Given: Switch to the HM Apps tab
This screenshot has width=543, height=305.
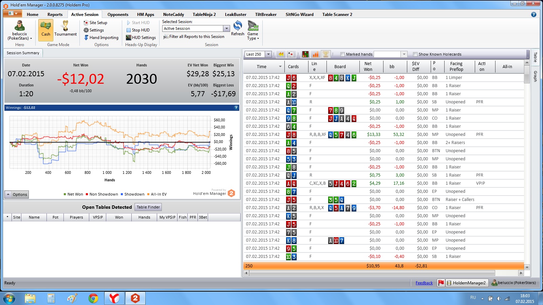Looking at the screenshot, I should click(x=146, y=14).
